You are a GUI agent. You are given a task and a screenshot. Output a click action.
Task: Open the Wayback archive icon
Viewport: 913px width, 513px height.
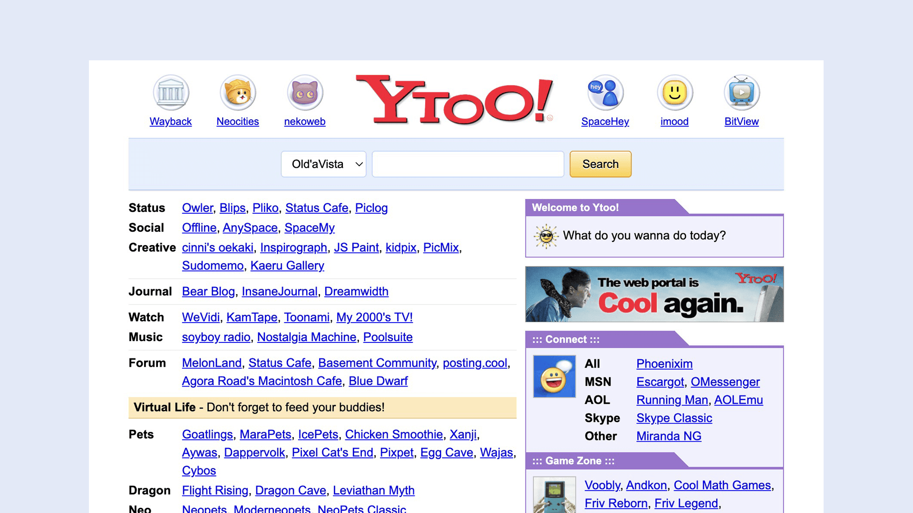click(x=171, y=93)
